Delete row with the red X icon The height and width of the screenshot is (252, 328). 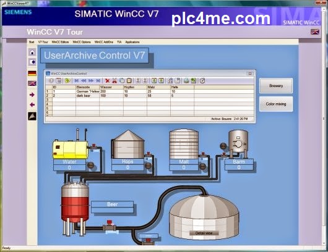(107, 80)
